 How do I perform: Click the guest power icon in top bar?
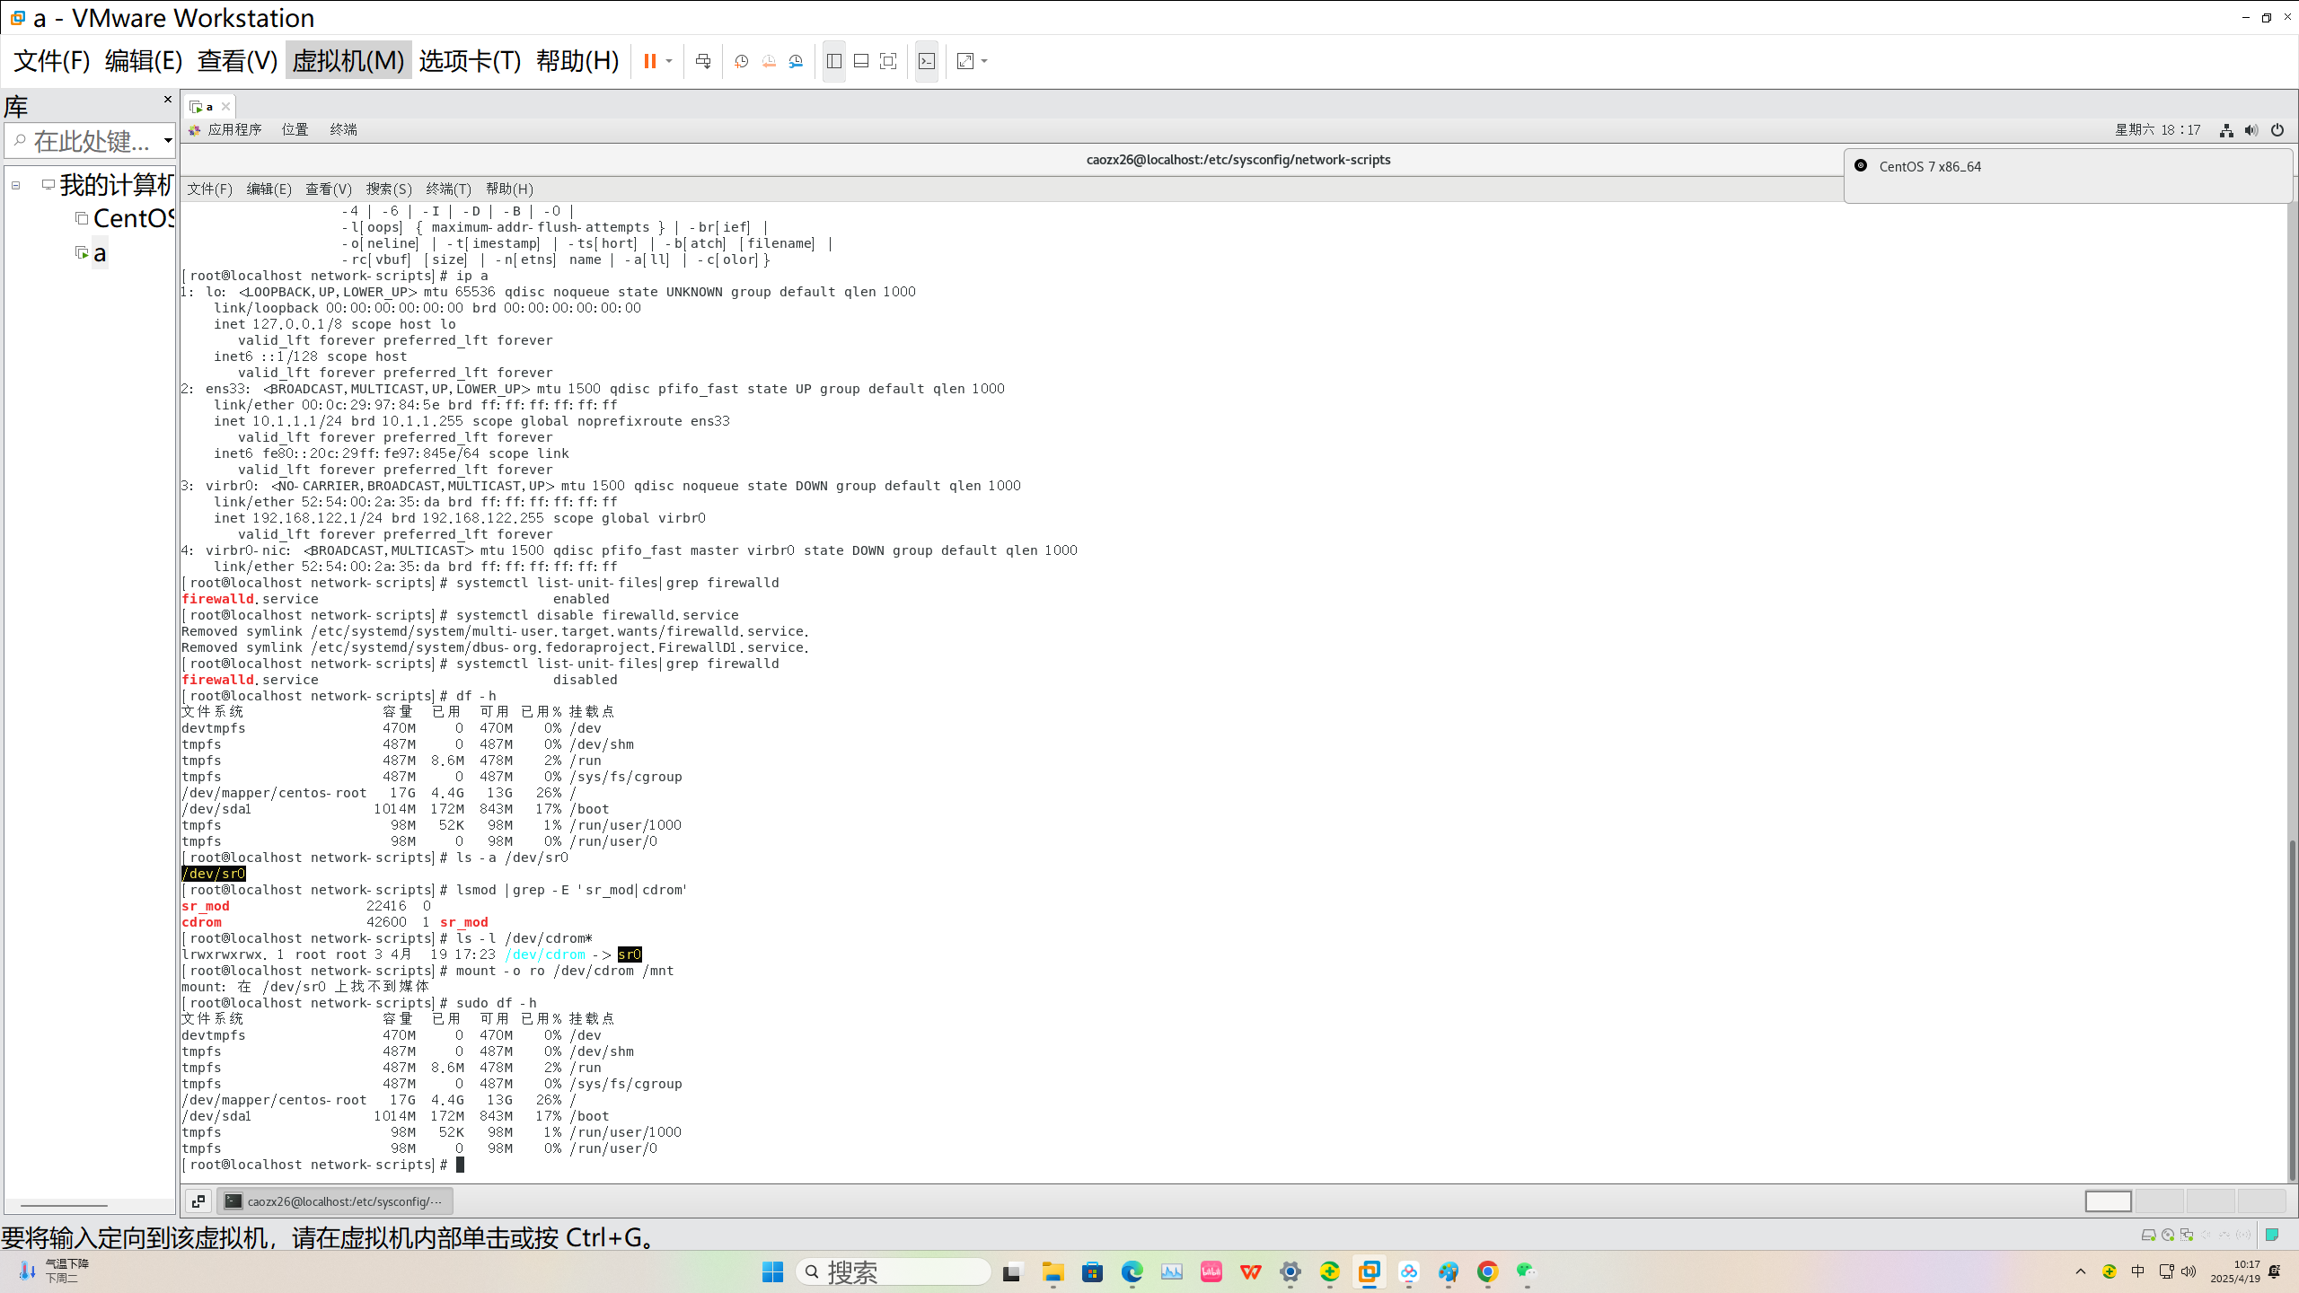tap(2277, 130)
